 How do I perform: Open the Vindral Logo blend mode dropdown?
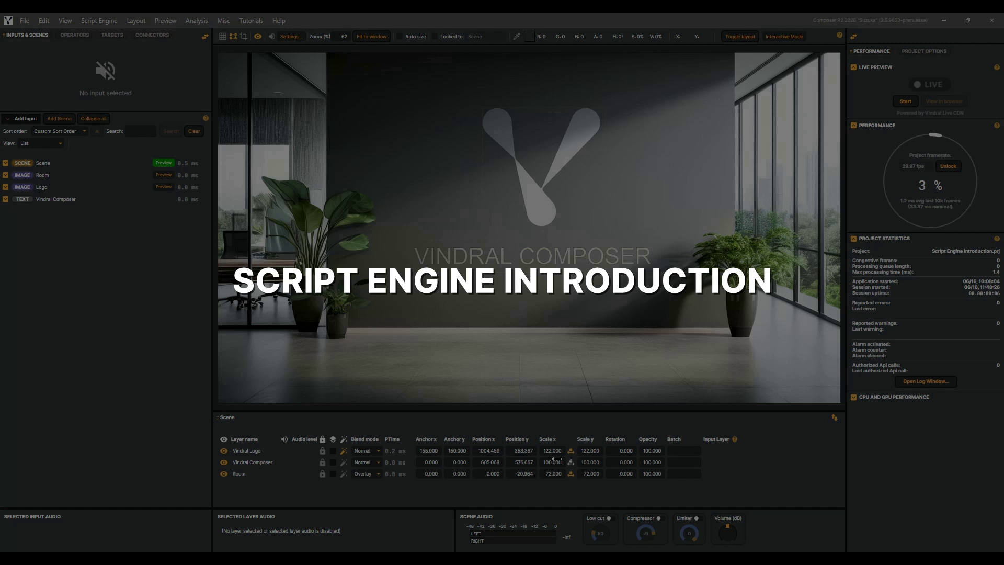pyautogui.click(x=367, y=451)
